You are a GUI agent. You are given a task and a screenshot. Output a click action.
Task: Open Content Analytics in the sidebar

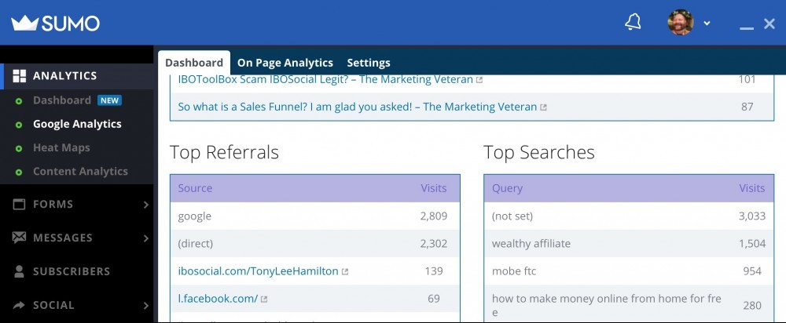(x=80, y=172)
